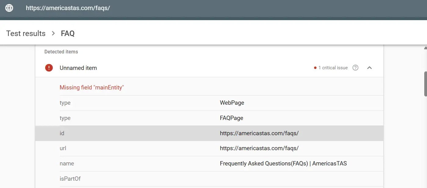Select the FAQ breadcrumb title
The height and width of the screenshot is (188, 427).
point(68,33)
